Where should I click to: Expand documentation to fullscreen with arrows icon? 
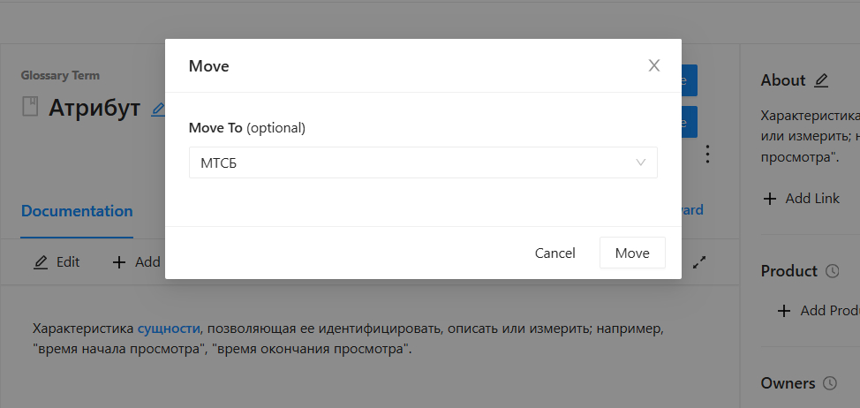coord(699,262)
